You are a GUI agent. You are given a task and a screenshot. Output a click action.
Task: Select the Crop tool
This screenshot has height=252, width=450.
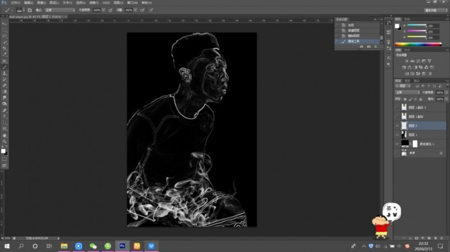pos(4,48)
